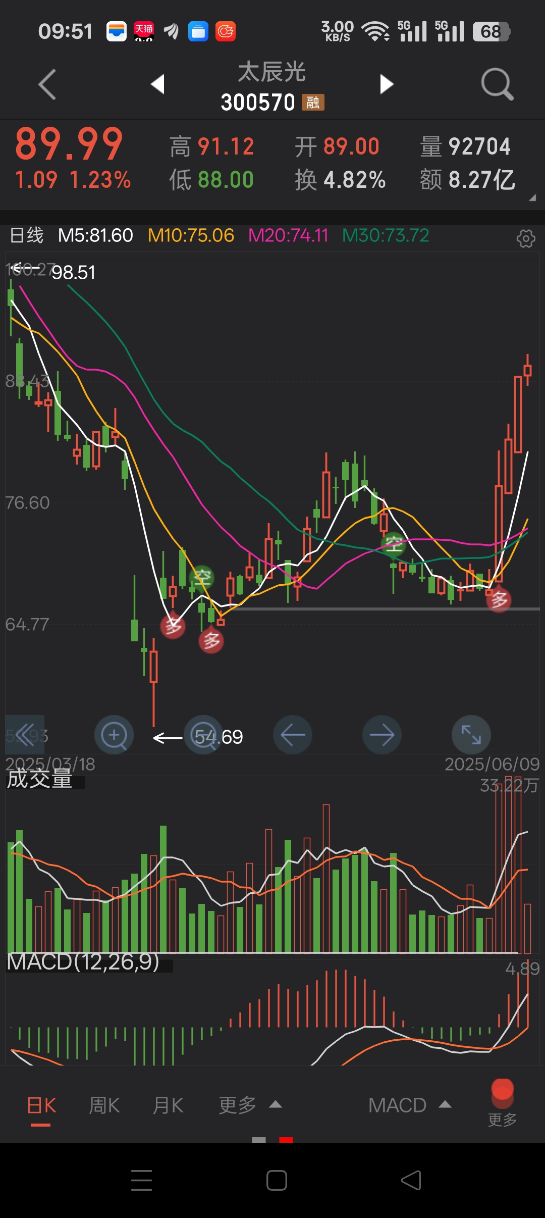Screen dimensions: 545x1218
Task: Tap the M20:74.11 moving average value
Action: click(x=288, y=235)
